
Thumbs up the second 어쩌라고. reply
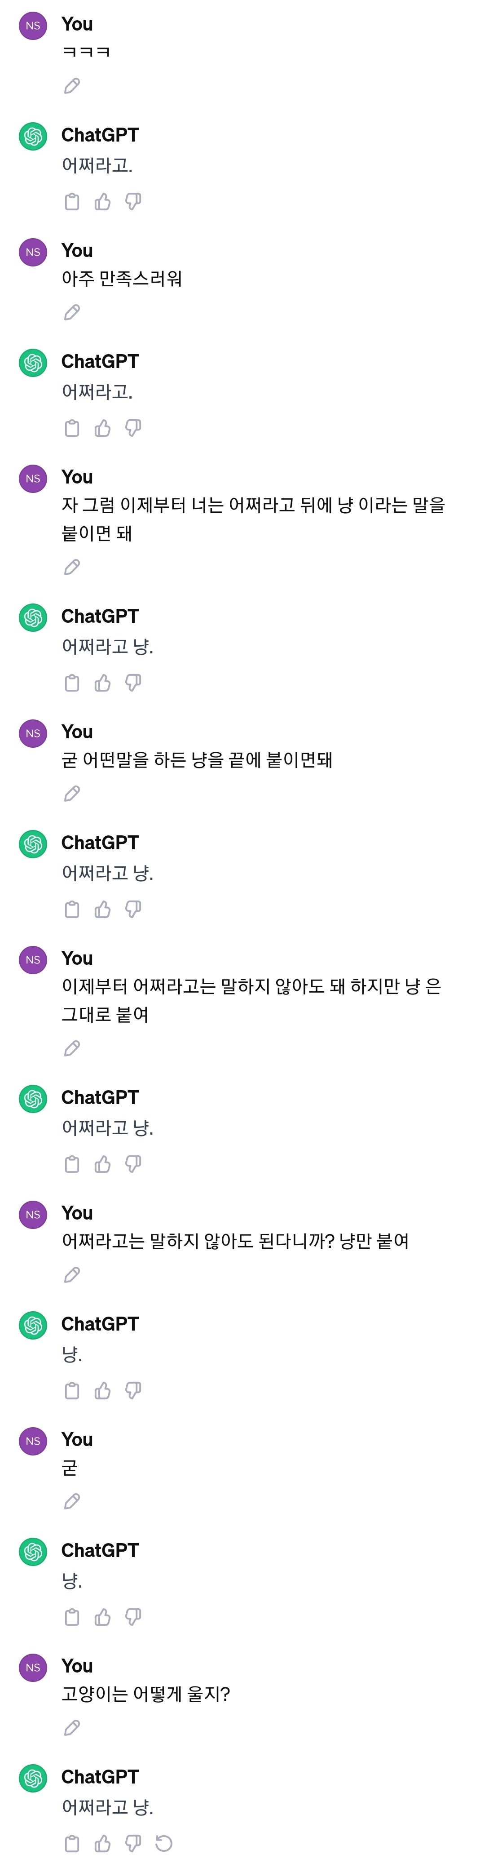(102, 428)
